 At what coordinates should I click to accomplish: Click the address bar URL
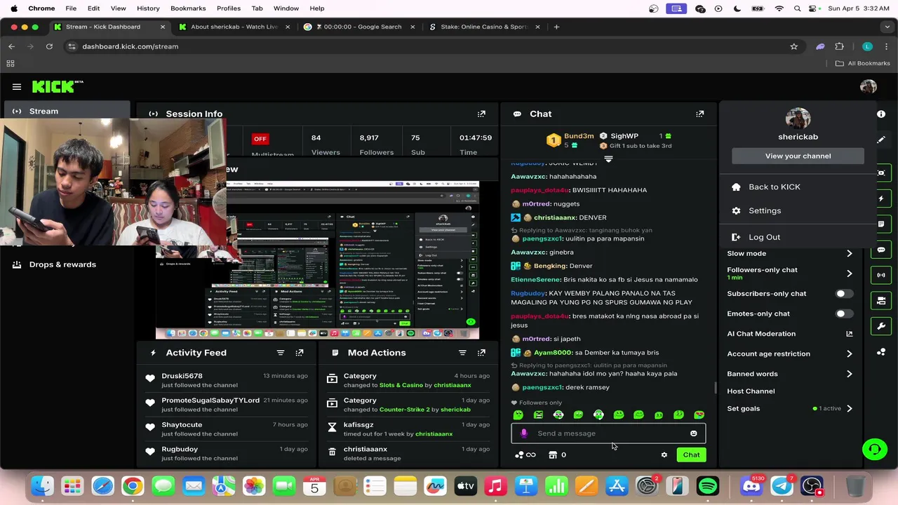click(x=130, y=46)
